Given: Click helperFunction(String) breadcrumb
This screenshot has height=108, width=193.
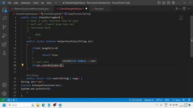Looking at the screenshot, I should tap(79, 14).
